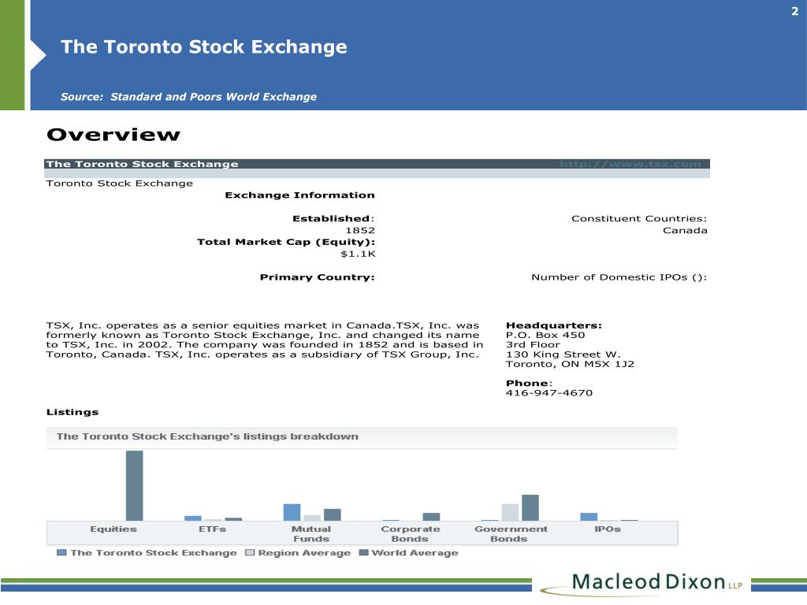807x605 pixels.
Task: Click the 'P.O. Box 450' address line
Action: [545, 335]
